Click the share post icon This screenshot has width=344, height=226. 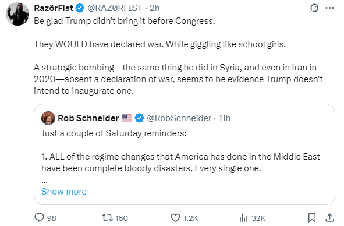pos(329,218)
